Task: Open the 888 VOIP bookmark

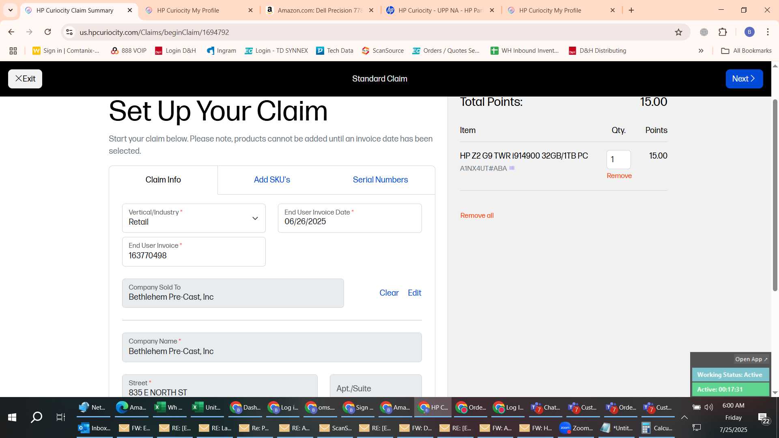Action: (x=129, y=51)
